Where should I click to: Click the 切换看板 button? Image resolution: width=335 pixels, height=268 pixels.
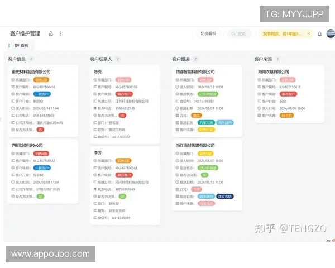coord(208,33)
